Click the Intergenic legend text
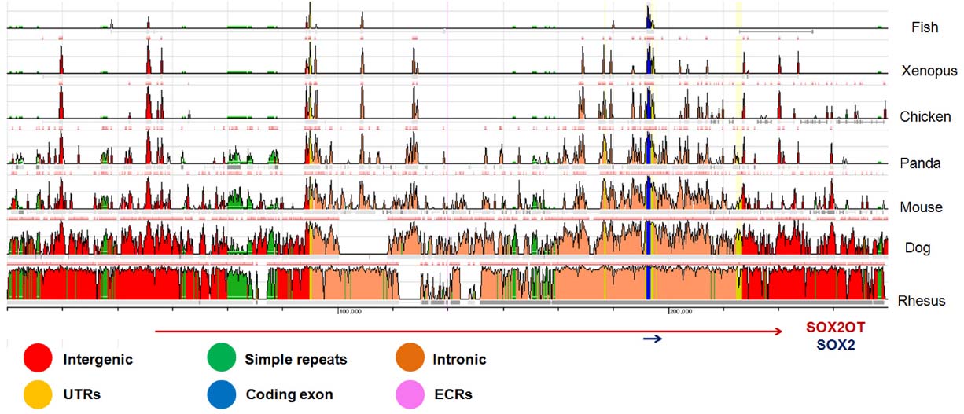This screenshot has height=414, width=964. (x=98, y=360)
